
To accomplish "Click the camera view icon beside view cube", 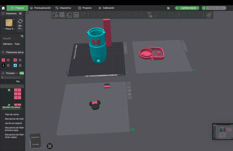I will (50, 146).
